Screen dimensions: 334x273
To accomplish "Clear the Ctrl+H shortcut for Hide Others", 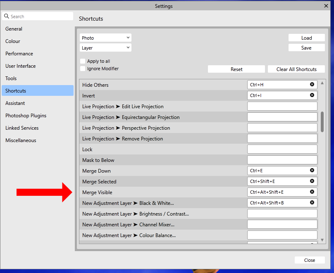I will pyautogui.click(x=312, y=84).
